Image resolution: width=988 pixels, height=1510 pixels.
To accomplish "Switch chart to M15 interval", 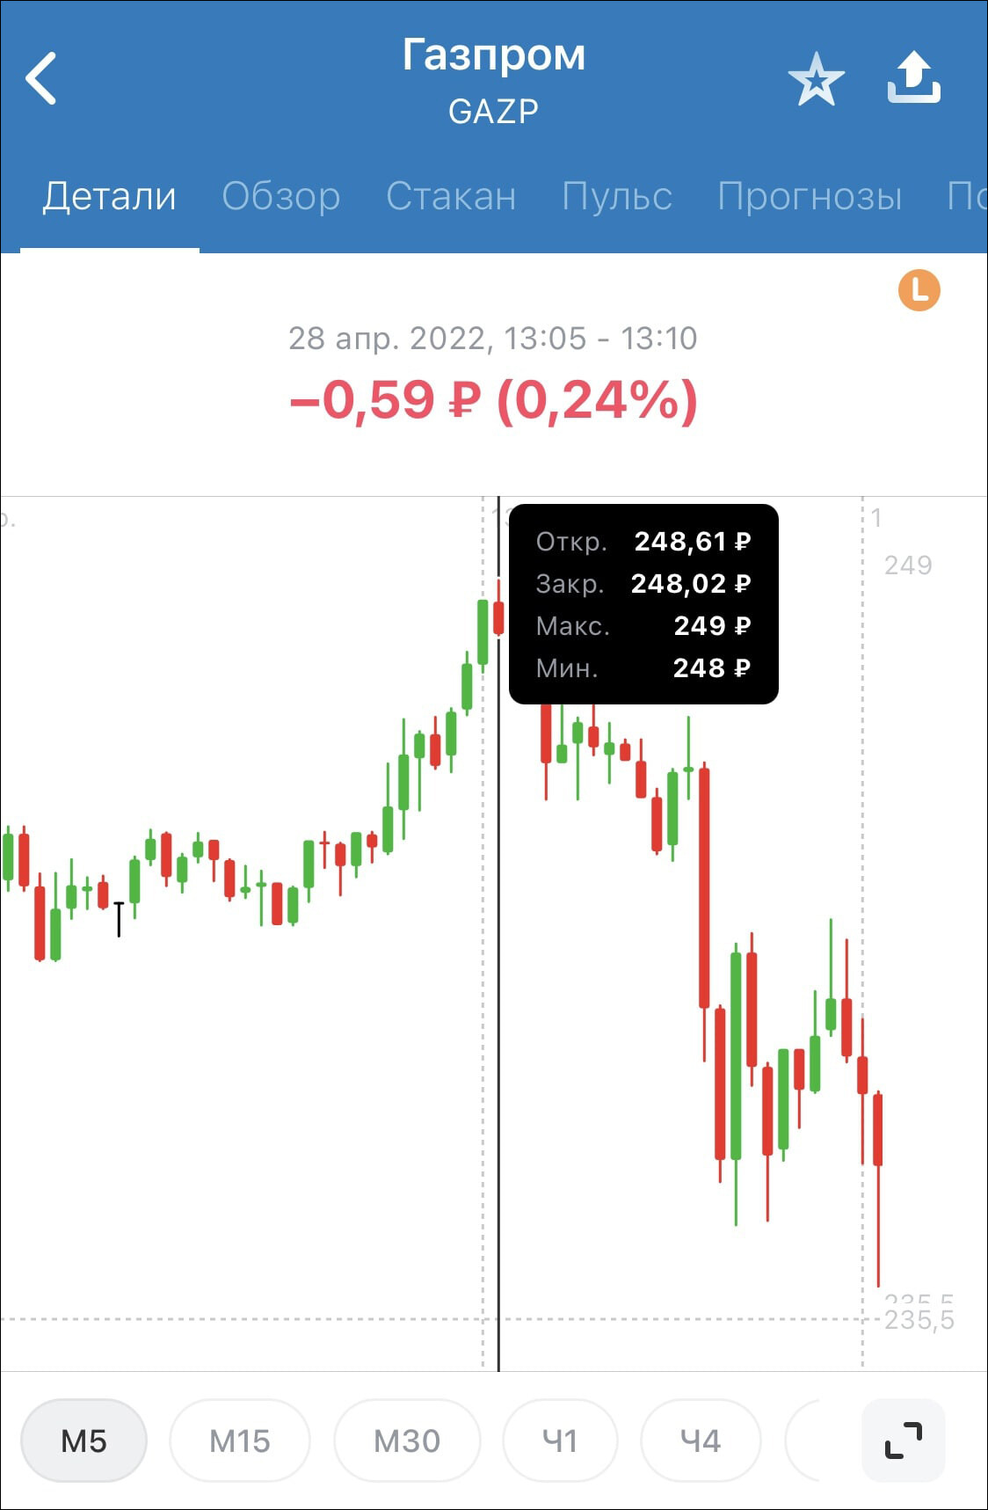I will [239, 1441].
